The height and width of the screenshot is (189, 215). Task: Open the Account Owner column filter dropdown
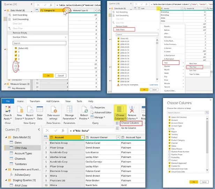pyautogui.click(x=118, y=137)
